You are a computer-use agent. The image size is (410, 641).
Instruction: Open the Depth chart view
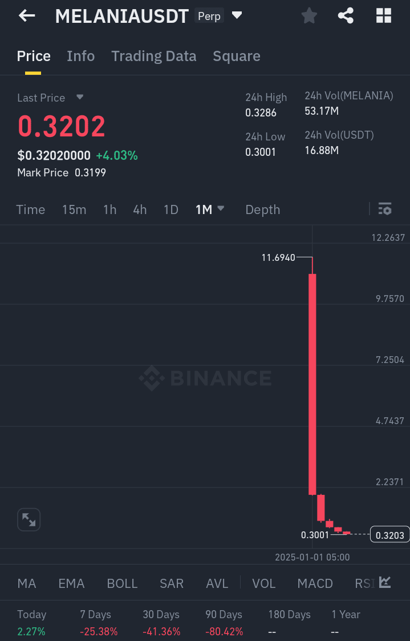[x=262, y=209]
